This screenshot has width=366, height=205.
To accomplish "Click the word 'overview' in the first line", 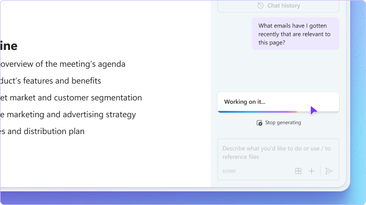I will pos(17,64).
